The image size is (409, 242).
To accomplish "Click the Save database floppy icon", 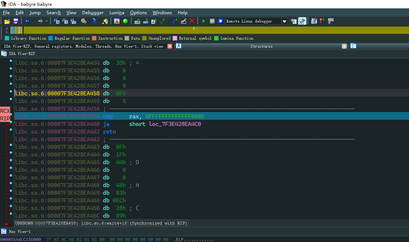I will [16, 21].
